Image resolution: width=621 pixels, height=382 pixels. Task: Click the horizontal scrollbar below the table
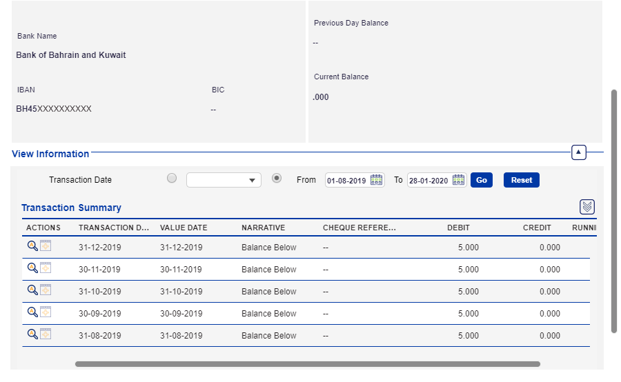click(x=307, y=364)
